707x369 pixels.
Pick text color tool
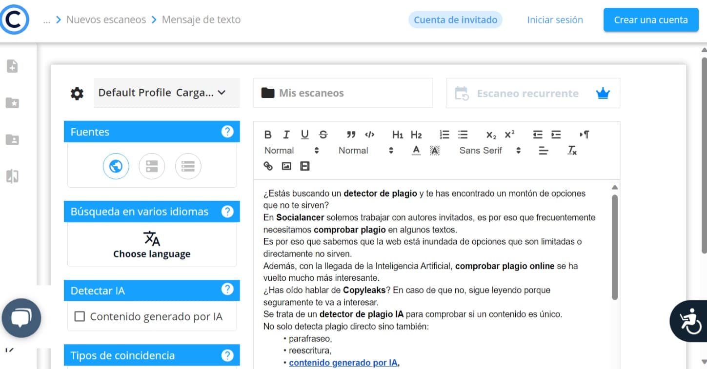pyautogui.click(x=416, y=151)
